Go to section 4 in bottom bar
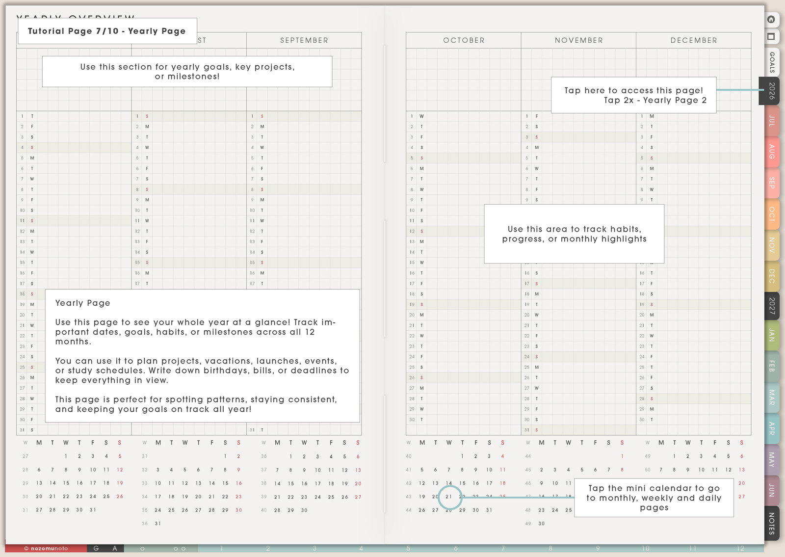 point(361,548)
